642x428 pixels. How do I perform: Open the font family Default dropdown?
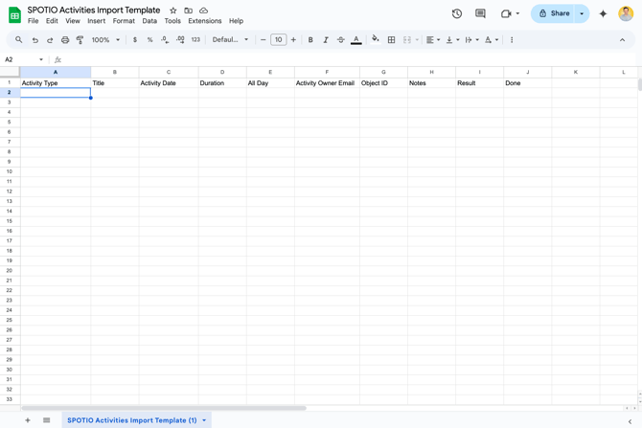(x=230, y=39)
